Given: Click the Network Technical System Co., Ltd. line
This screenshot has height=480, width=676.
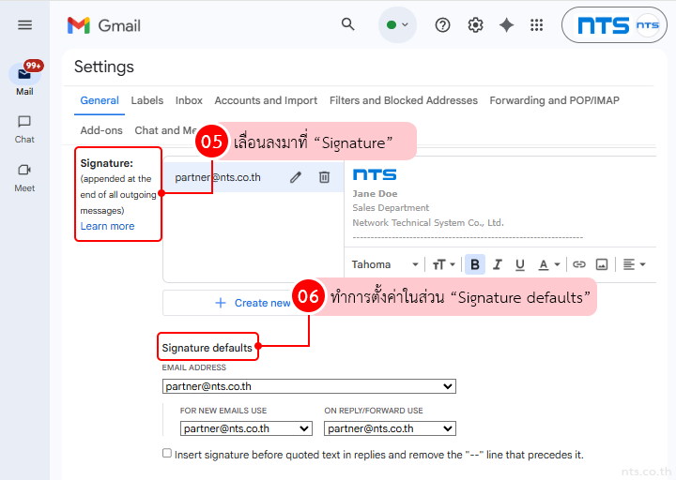Looking at the screenshot, I should 428,222.
